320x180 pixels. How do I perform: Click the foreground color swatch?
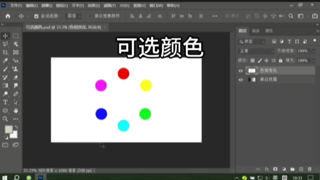click(x=9, y=129)
